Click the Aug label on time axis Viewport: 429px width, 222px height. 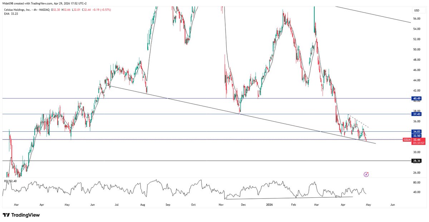pos(143,205)
